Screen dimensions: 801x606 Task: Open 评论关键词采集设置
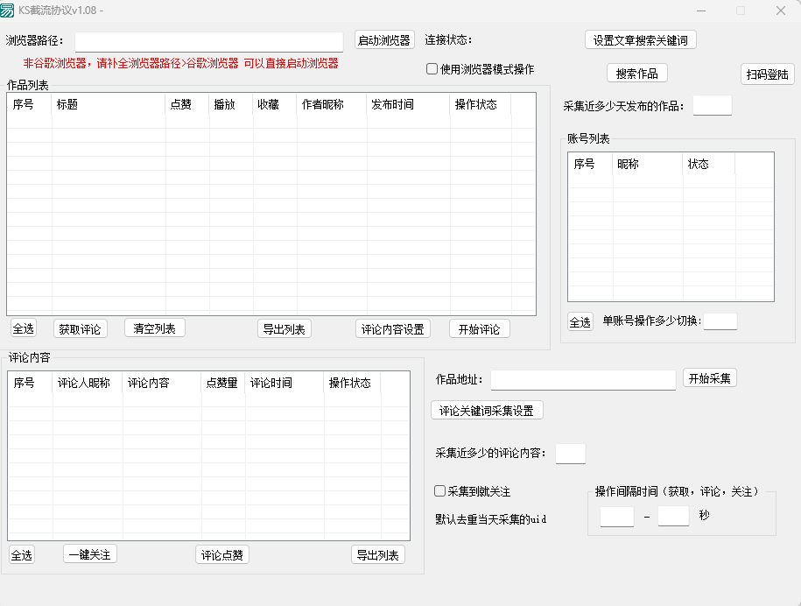click(487, 411)
